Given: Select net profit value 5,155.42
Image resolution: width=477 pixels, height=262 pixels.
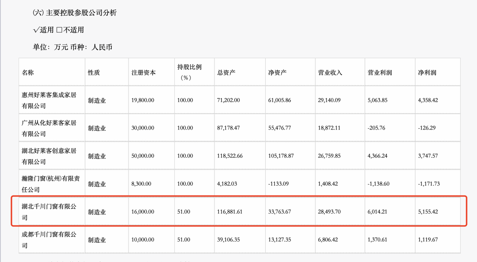Looking at the screenshot, I should (x=428, y=212).
